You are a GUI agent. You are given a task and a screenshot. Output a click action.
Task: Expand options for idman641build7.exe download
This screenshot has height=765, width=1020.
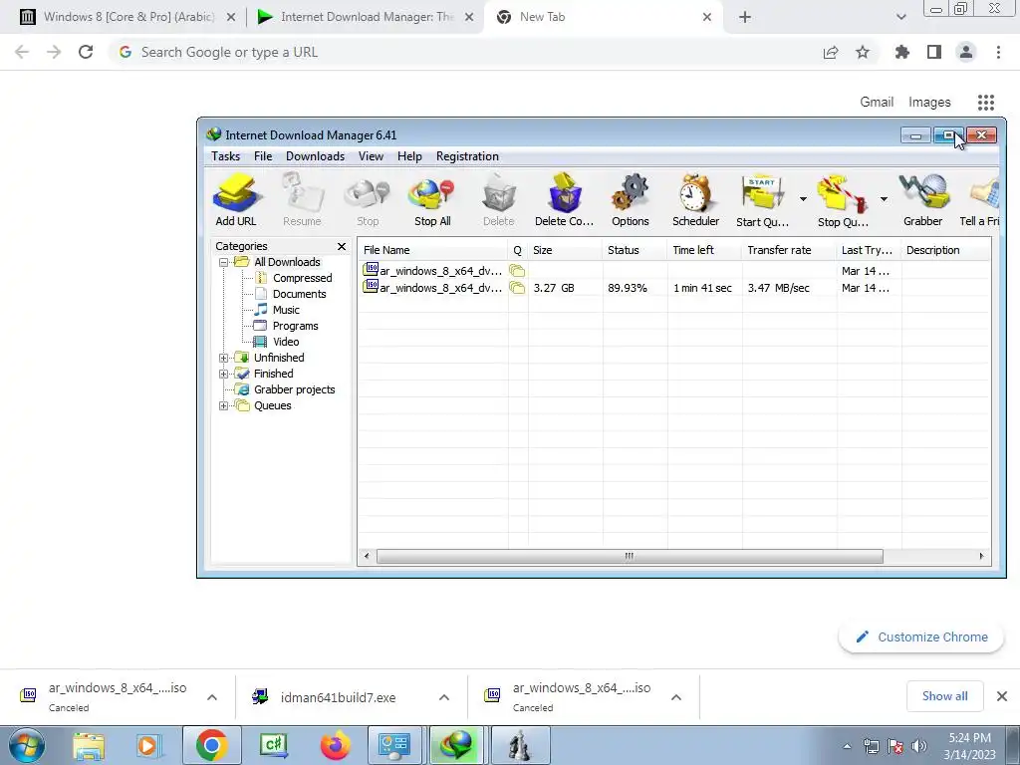click(x=444, y=697)
